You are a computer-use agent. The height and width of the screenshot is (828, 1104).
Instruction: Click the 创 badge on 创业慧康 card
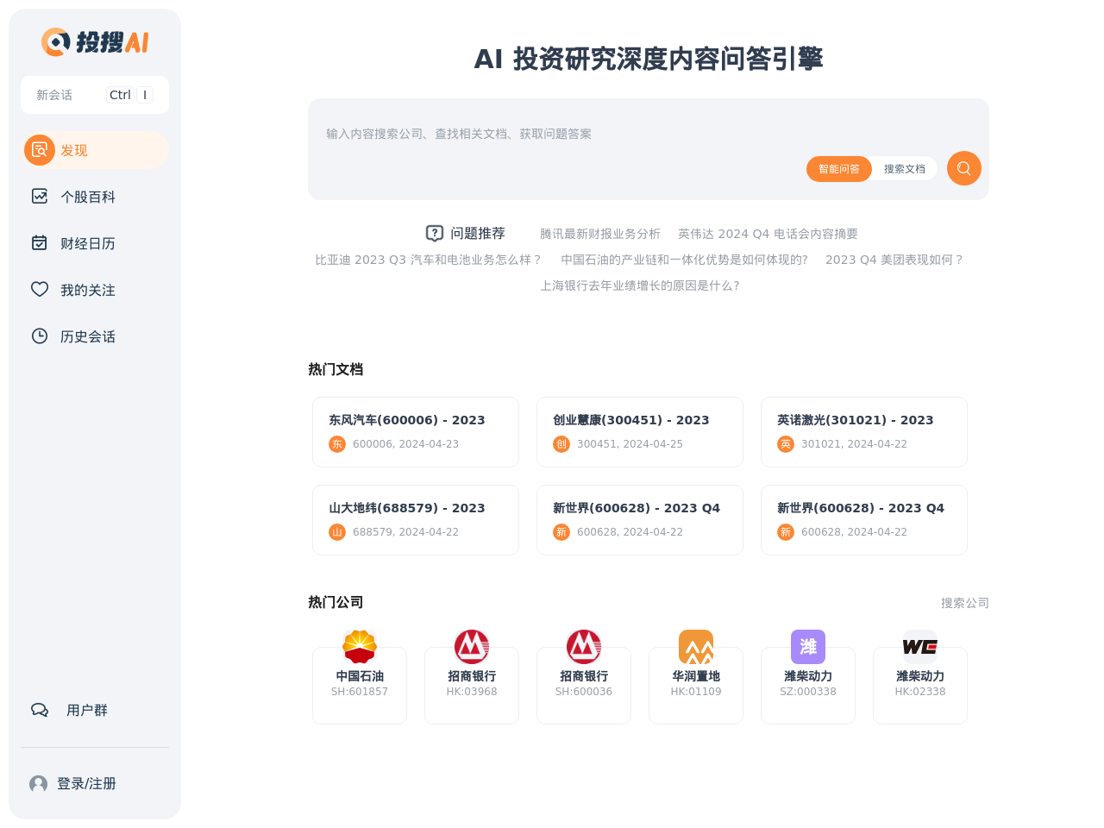[561, 444]
